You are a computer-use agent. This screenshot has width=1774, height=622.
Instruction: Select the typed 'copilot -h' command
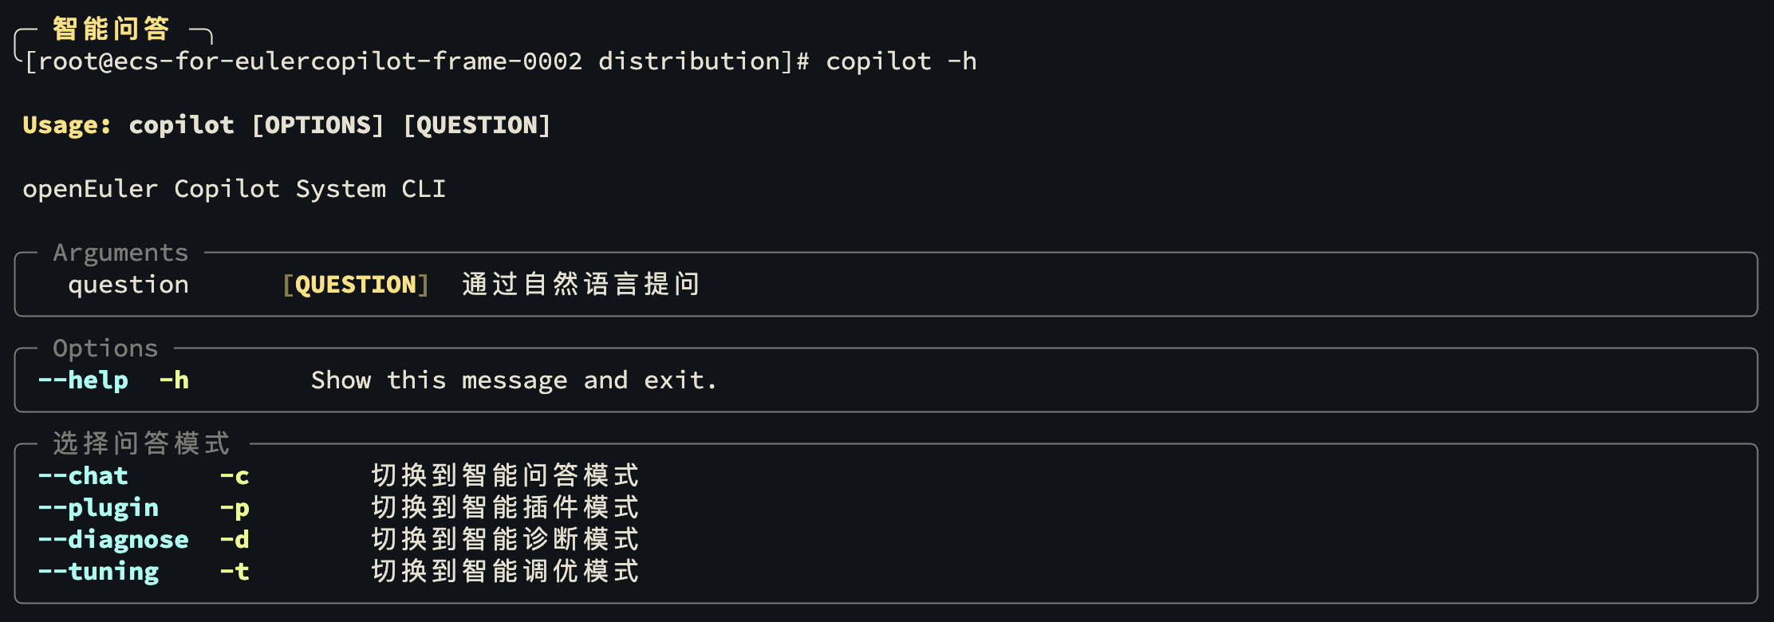coord(901,61)
